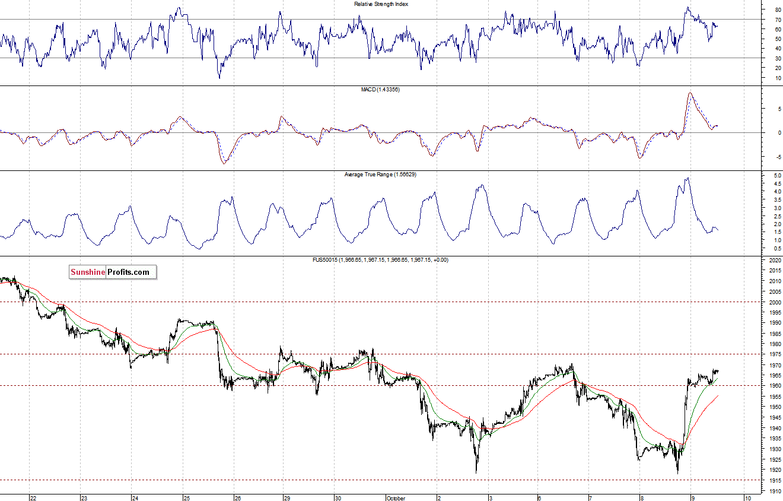Image resolution: width=783 pixels, height=501 pixels.
Task: Click the 1.5 value on the ATR scale
Action: click(777, 232)
